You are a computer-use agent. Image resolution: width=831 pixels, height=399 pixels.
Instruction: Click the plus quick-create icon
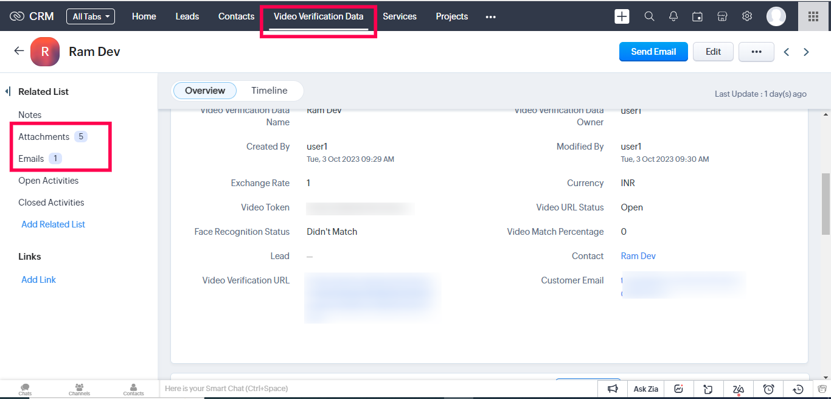[x=622, y=16]
